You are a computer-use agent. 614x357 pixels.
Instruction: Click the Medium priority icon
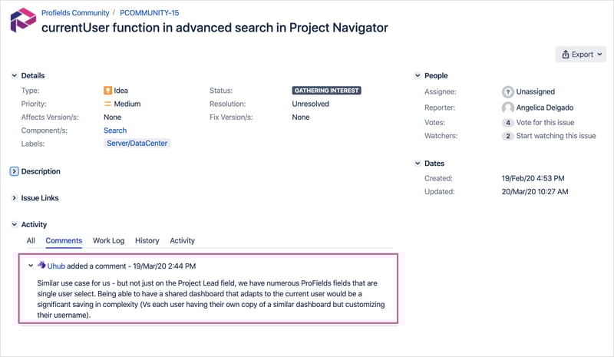point(107,104)
